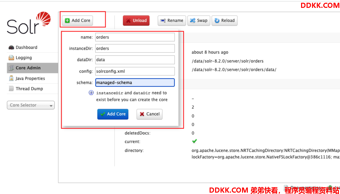This screenshot has height=194, width=340.
Task: Confirm with blue Add Core button
Action: tap(113, 114)
